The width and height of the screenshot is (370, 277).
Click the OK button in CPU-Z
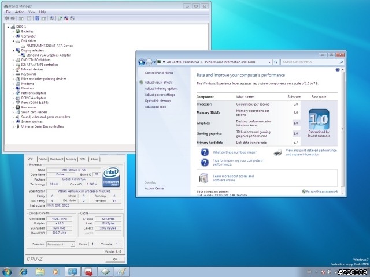tap(115, 259)
